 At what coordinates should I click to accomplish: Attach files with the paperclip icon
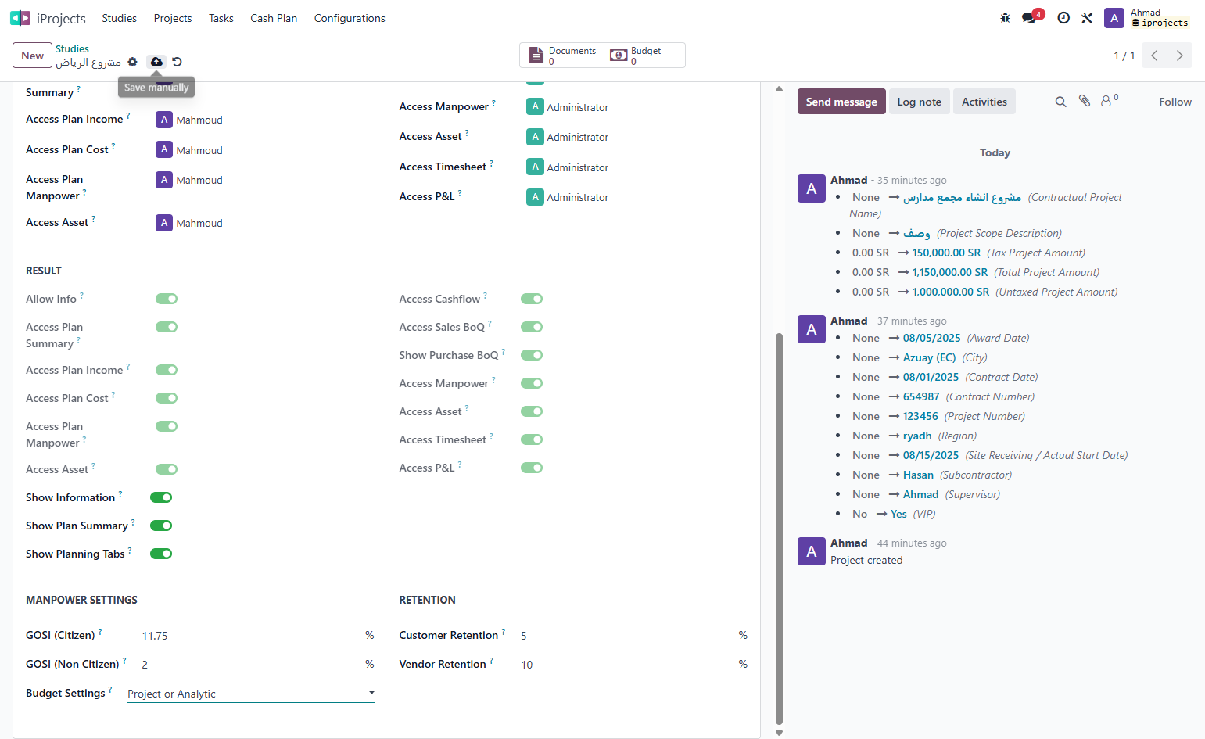1085,101
